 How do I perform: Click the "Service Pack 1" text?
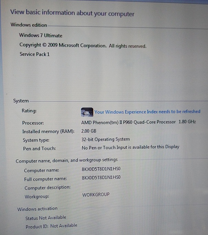coord(34,54)
